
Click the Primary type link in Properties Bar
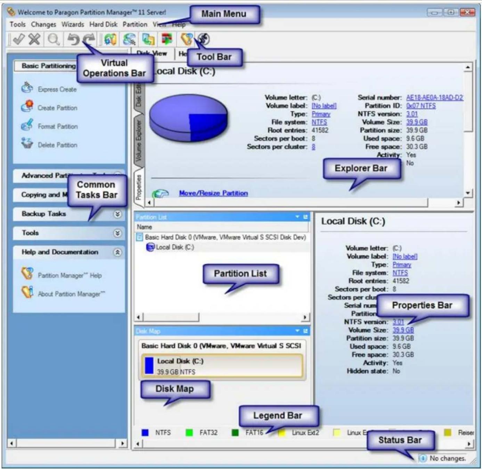[x=402, y=265]
